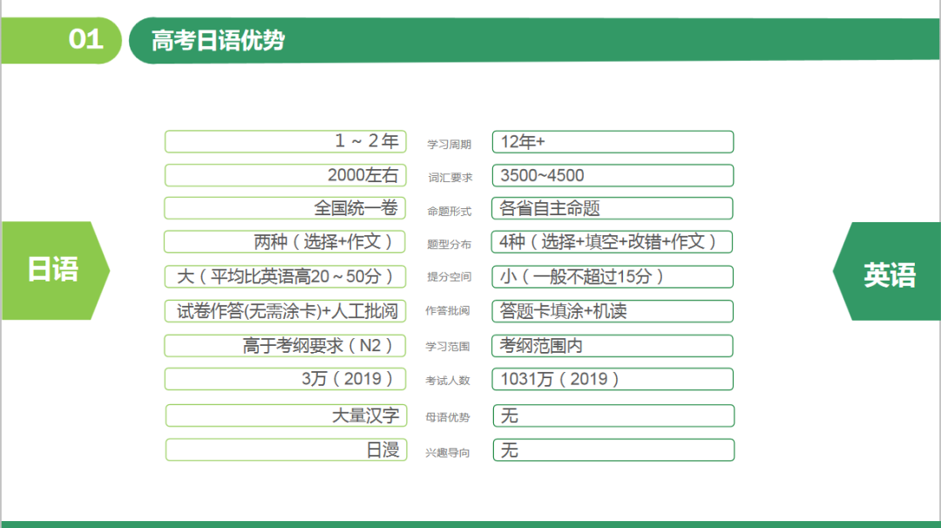Click the "答题卡填涂+机读" text box
This screenshot has width=941, height=528.
coord(613,311)
